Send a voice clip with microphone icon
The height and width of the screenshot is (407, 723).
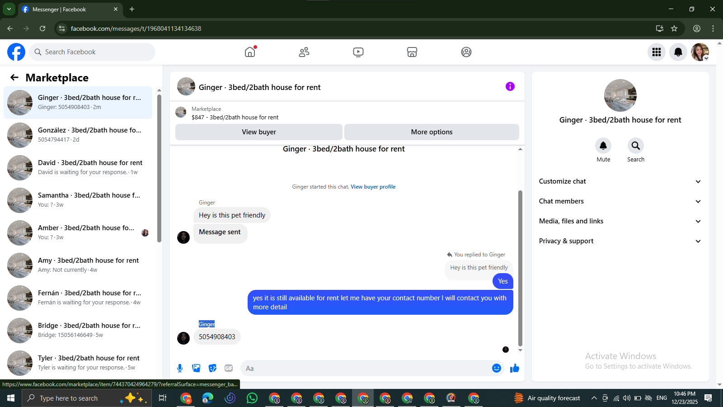click(x=180, y=368)
